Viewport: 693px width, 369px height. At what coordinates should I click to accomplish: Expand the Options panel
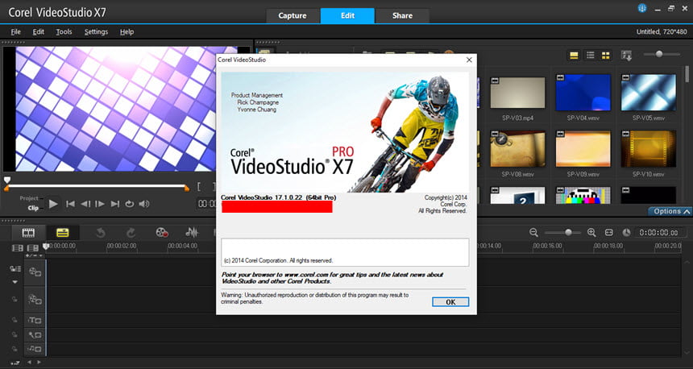pos(670,211)
